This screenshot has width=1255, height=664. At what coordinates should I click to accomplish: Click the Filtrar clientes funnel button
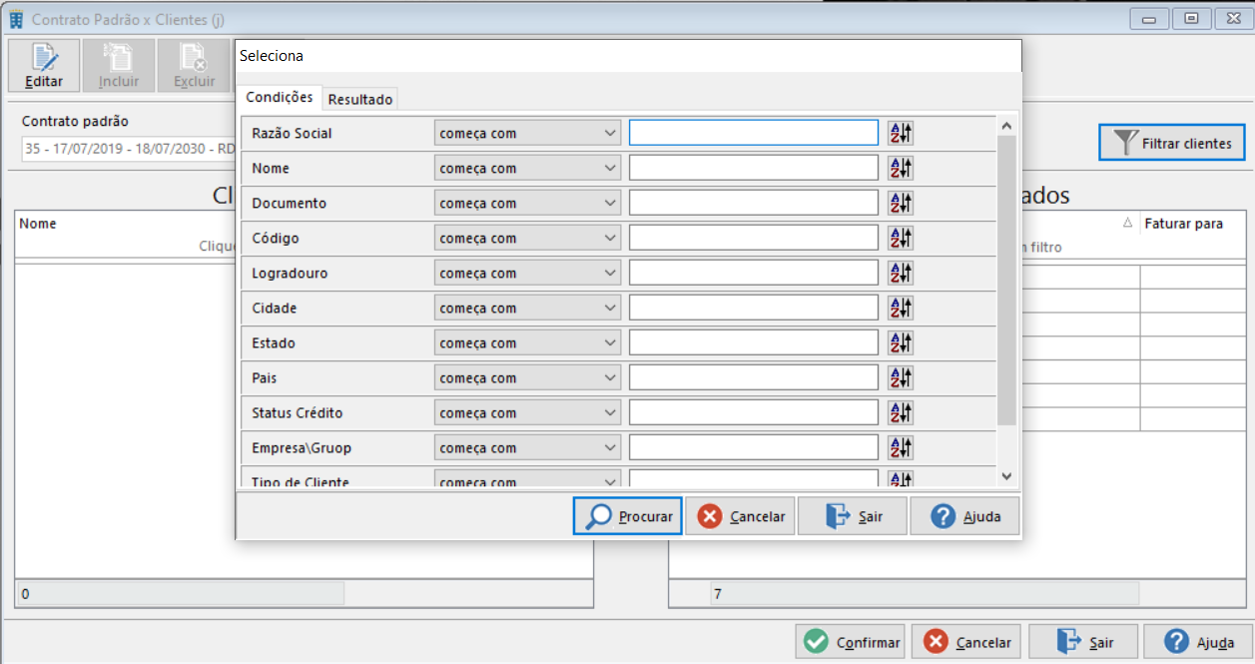tap(1172, 143)
